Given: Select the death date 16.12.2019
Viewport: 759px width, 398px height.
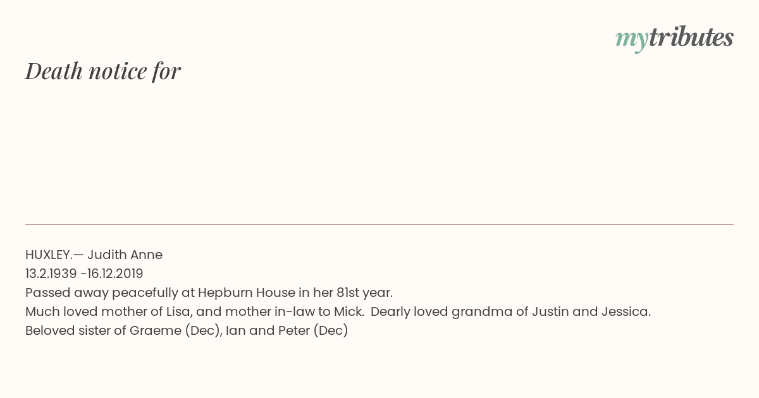Looking at the screenshot, I should click(116, 274).
